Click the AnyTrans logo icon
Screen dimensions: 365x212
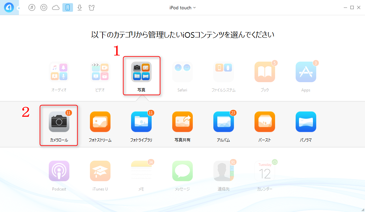click(9, 8)
